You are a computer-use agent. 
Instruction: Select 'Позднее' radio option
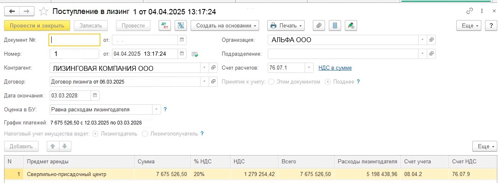tap(328, 82)
